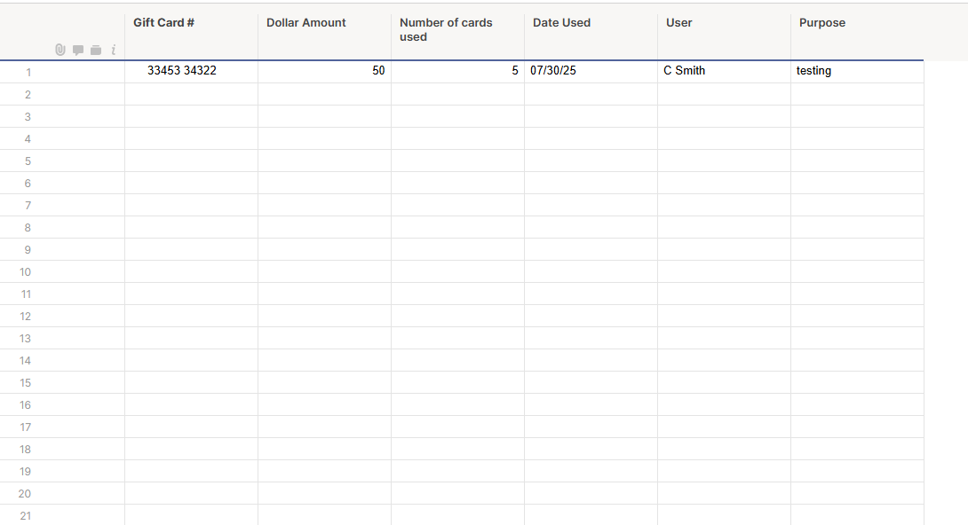Viewport: 968px width, 525px height.
Task: Select the Gift Card # column header
Action: [x=191, y=37]
